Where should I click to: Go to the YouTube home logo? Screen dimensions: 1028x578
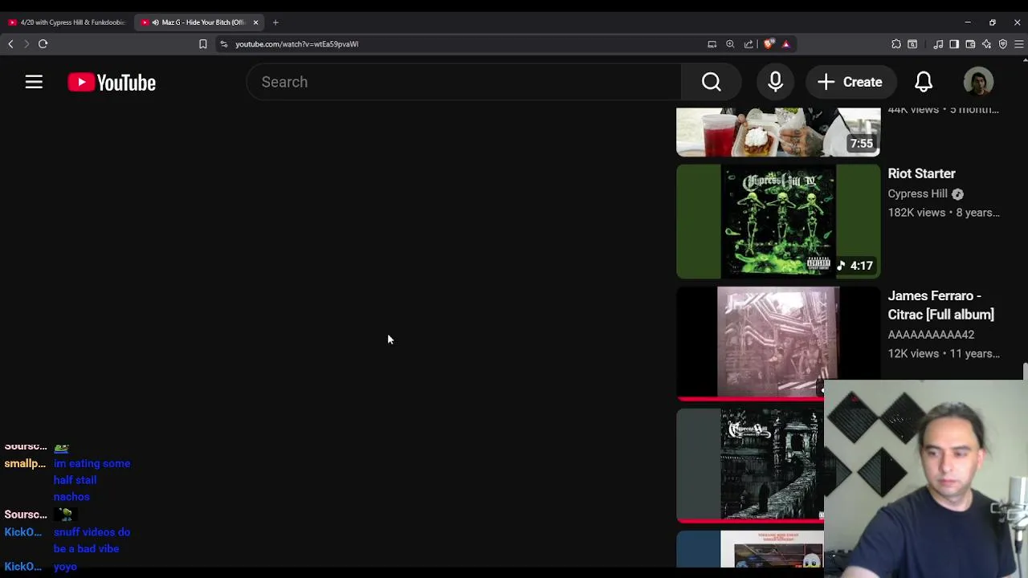(112, 82)
